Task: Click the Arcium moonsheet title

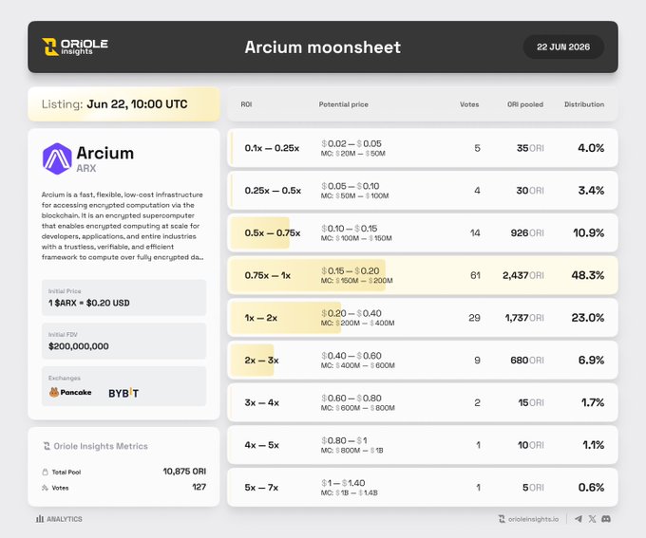Action: [x=323, y=47]
